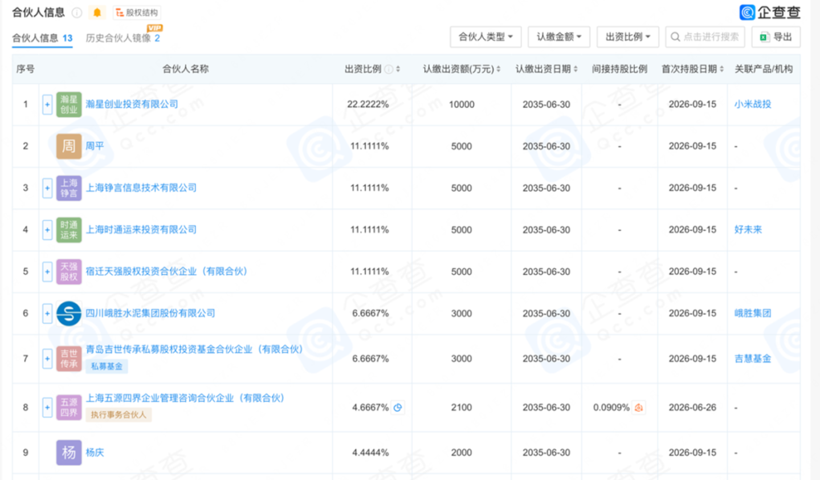Image resolution: width=820 pixels, height=480 pixels.
Task: Open 青岛吉世传承私募股权投资基金合伙企业 link
Action: click(x=194, y=349)
